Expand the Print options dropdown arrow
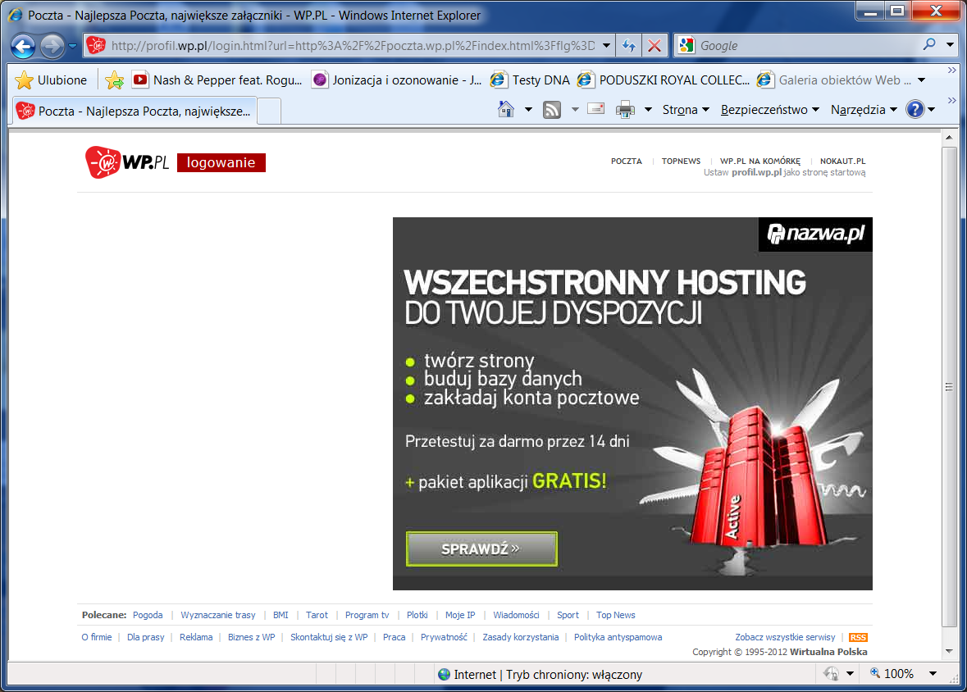 648,110
